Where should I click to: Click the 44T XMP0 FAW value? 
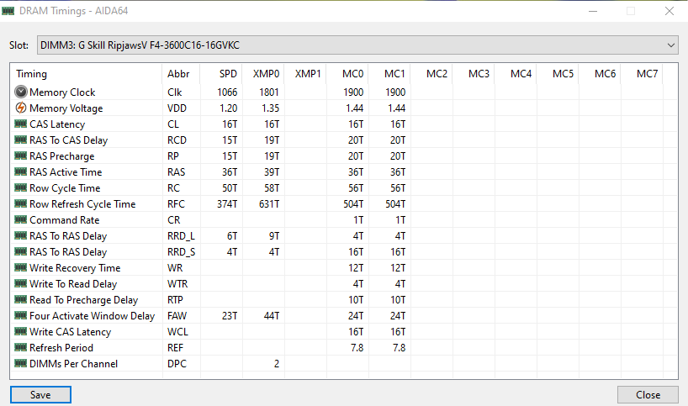(272, 316)
